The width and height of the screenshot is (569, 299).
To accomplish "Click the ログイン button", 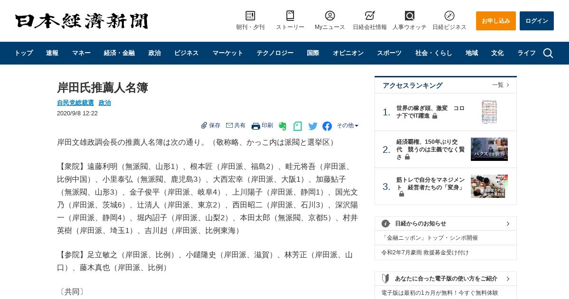I will (x=537, y=21).
